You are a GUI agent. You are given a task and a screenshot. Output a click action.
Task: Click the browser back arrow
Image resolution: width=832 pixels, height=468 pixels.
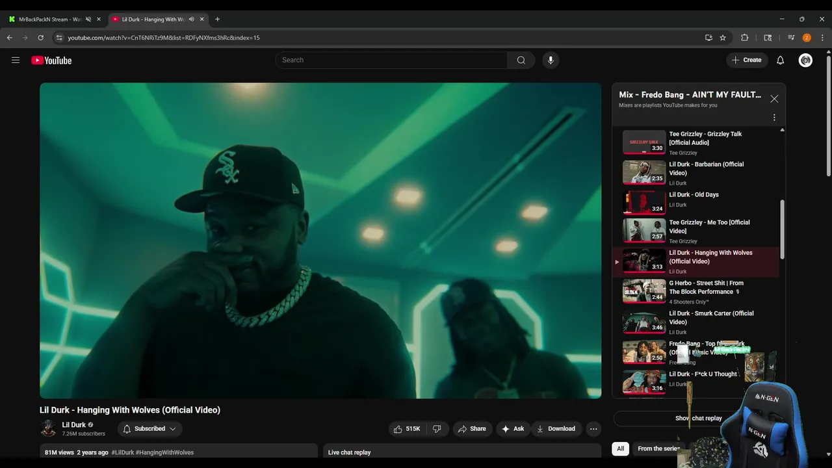[10, 38]
